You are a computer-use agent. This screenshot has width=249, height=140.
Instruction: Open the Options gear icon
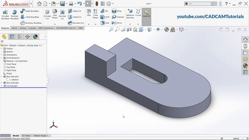point(109,3)
